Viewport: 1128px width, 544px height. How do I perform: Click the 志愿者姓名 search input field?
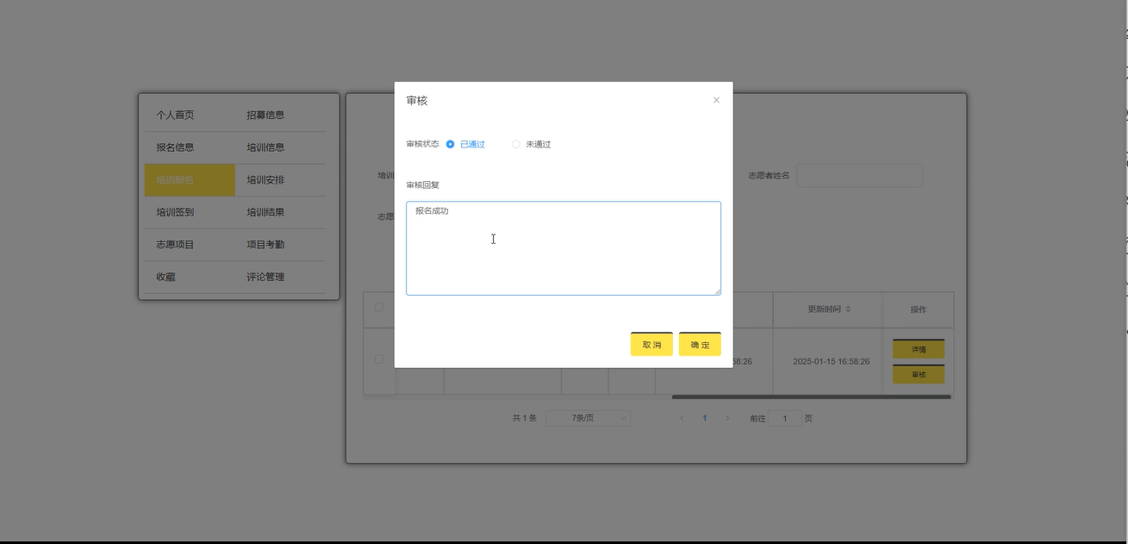pyautogui.click(x=859, y=175)
